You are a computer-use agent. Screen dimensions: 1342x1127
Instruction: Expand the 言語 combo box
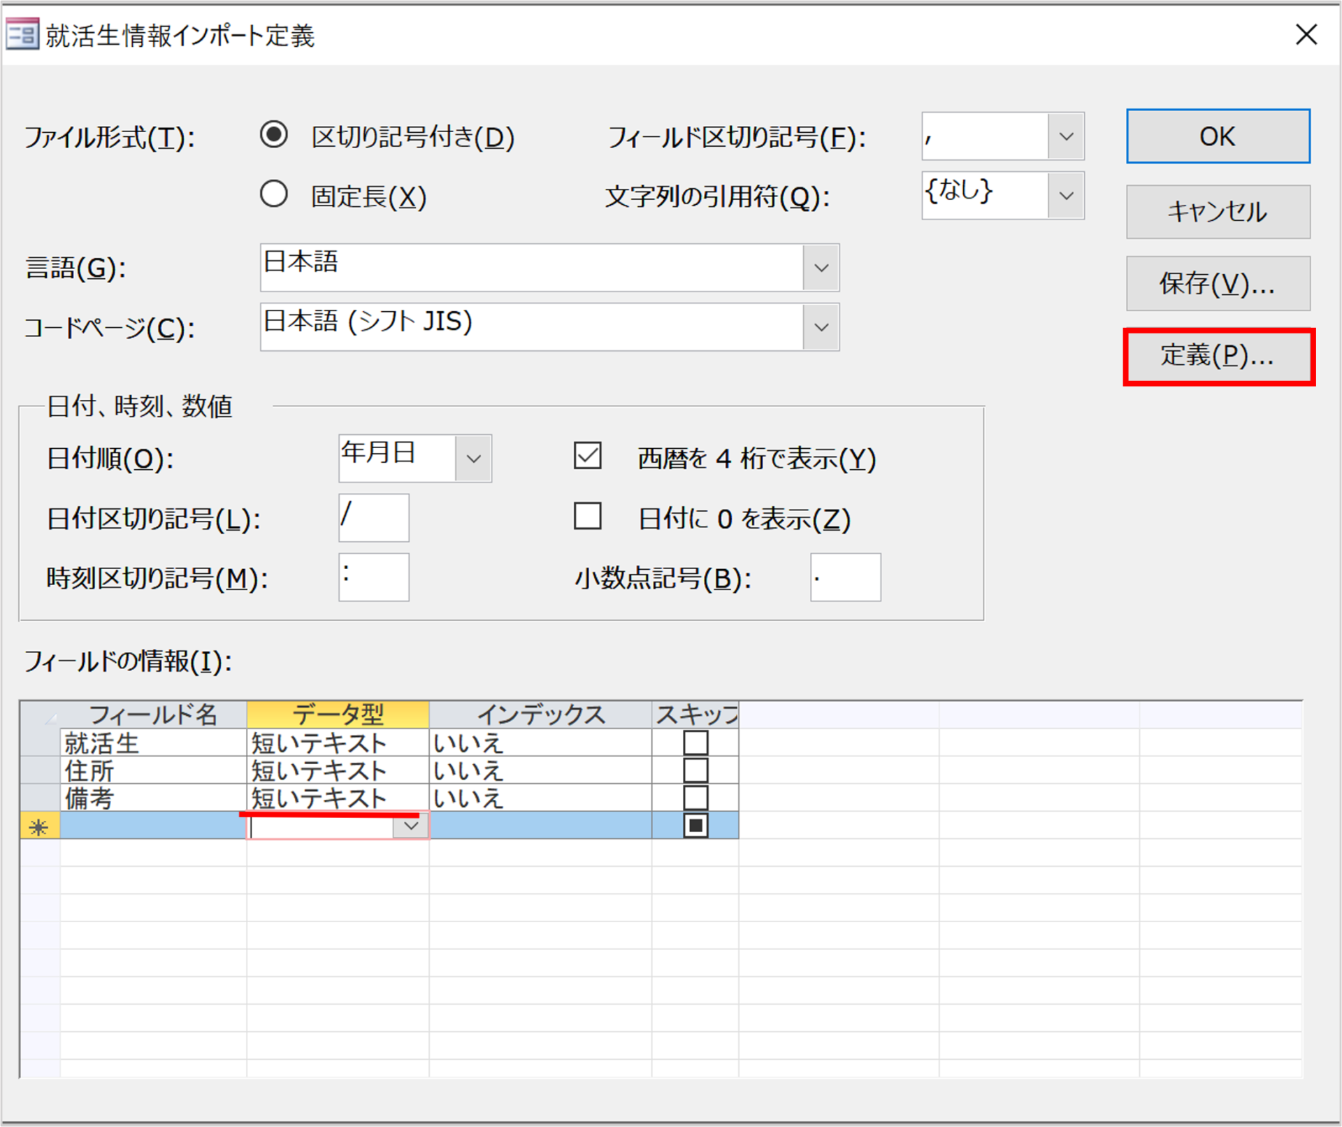[821, 267]
